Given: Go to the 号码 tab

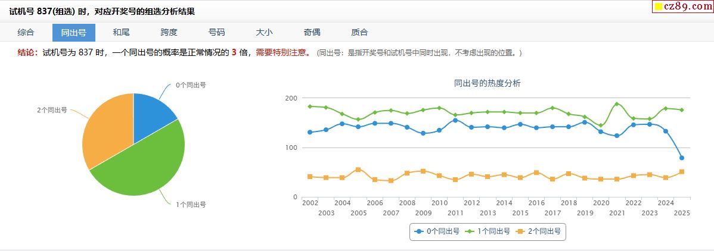Looking at the screenshot, I should (216, 32).
